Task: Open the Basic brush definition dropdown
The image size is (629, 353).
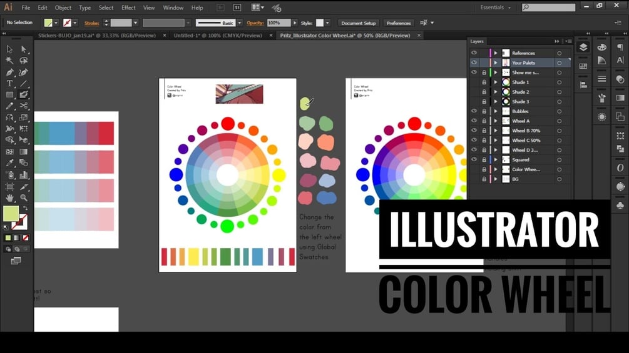Action: pos(240,23)
